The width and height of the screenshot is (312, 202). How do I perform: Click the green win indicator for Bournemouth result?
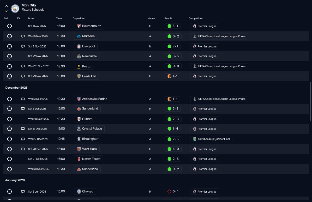pos(169,26)
